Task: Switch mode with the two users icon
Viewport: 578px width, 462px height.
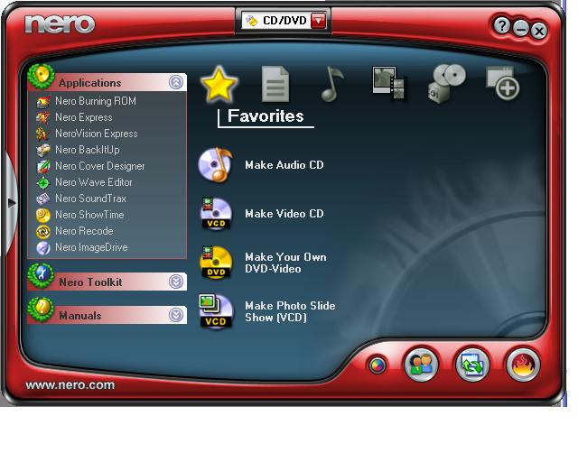Action: click(422, 365)
